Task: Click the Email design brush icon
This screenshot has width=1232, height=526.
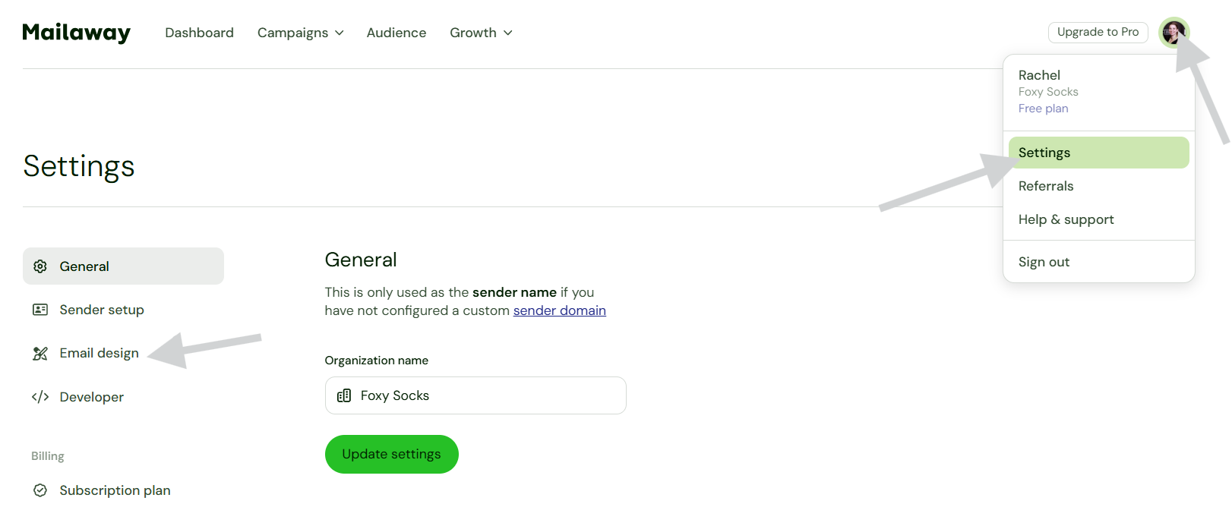Action: [40, 354]
